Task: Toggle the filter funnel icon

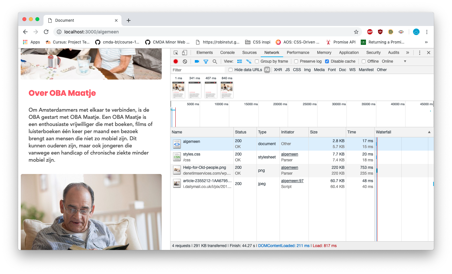Action: [206, 61]
